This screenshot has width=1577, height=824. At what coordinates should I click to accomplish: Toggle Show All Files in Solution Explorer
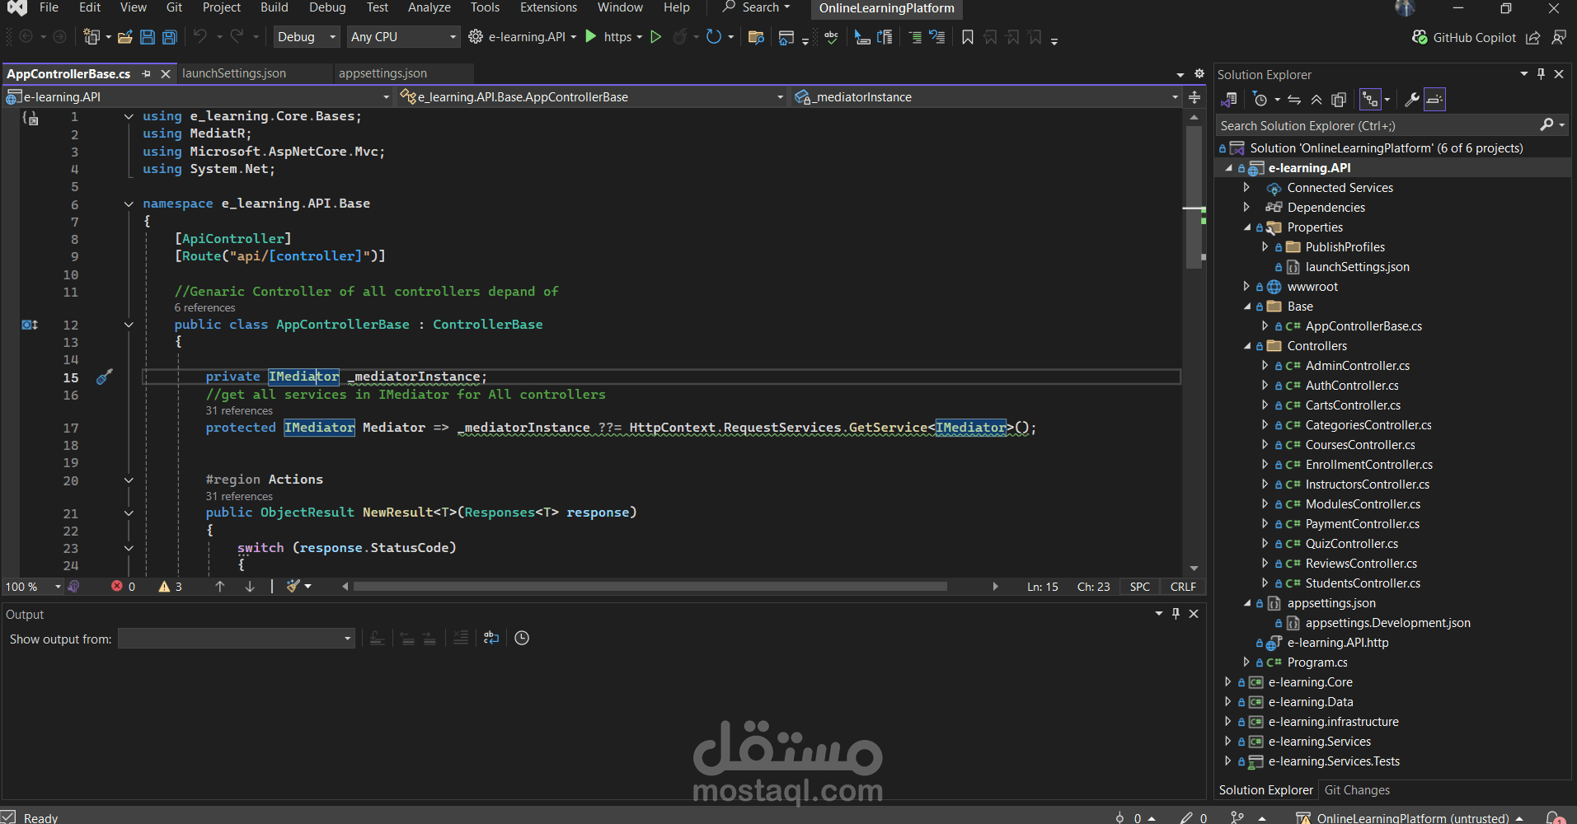coord(1339,100)
